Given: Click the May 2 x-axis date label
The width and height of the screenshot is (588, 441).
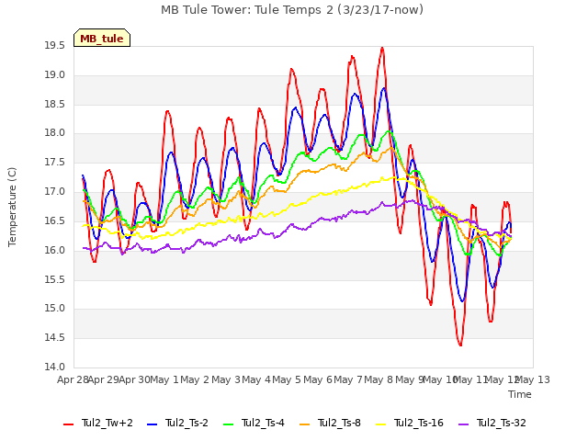Looking at the screenshot, I should pyautogui.click(x=195, y=379).
